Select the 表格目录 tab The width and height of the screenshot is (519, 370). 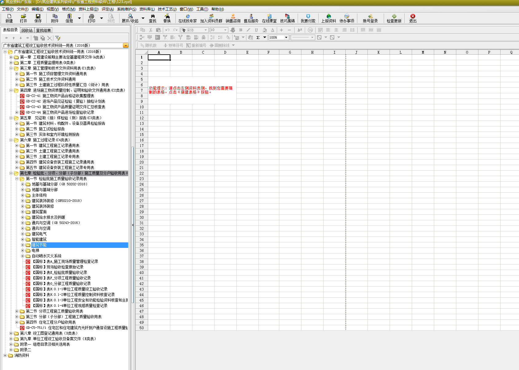[x=10, y=30]
